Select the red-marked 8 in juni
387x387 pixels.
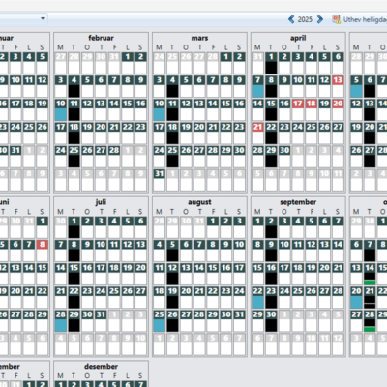42,245
